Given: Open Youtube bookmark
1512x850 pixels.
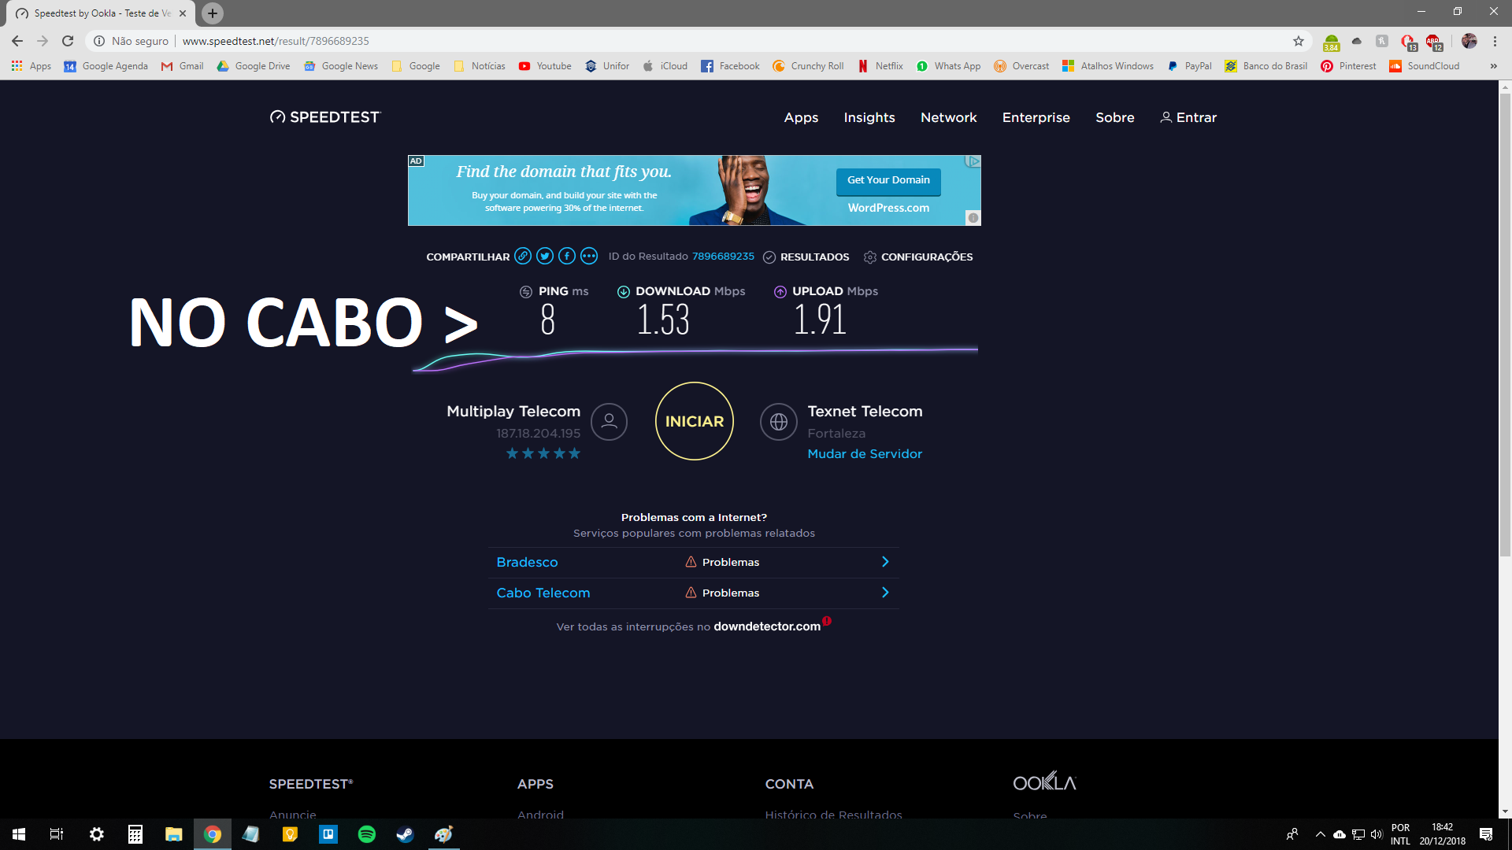Looking at the screenshot, I should 545,66.
